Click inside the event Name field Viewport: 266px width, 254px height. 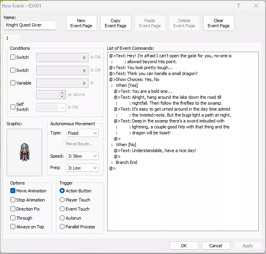pos(30,25)
